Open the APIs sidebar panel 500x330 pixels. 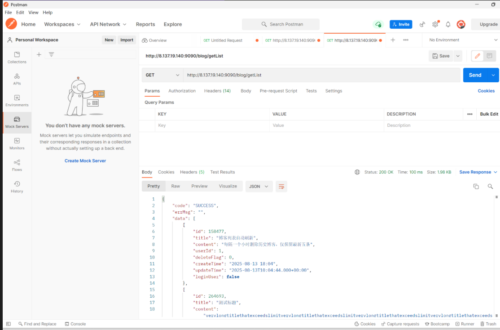17,79
